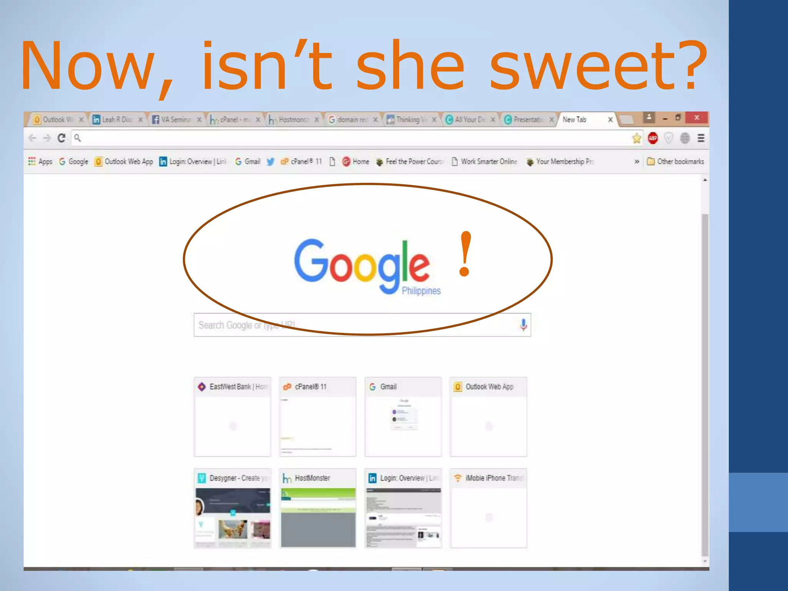Switch to the Hostmonster tab
The image size is (788, 591).
pyautogui.click(x=292, y=120)
